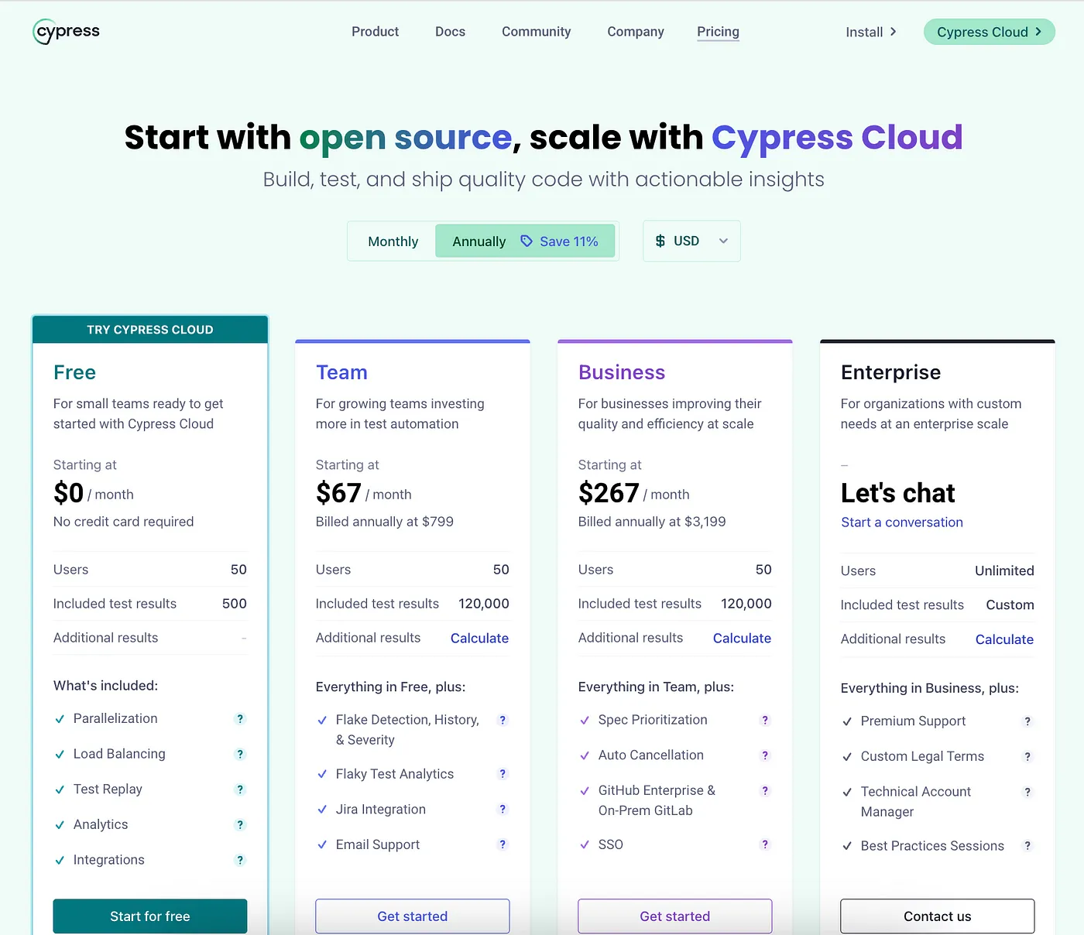Open the Community navigation menu
The width and height of the screenshot is (1084, 935).
tap(536, 32)
